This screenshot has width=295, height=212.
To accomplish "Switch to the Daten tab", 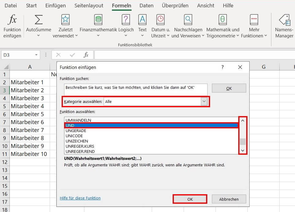I will point(146,6).
